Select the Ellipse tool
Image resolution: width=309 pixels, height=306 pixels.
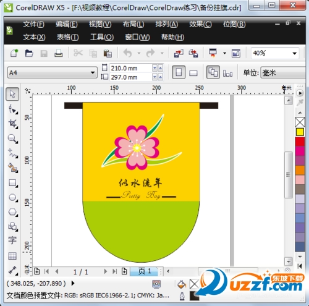click(13, 198)
